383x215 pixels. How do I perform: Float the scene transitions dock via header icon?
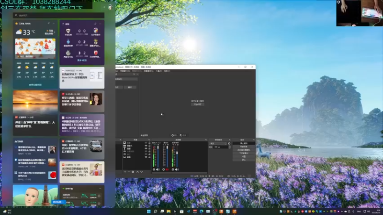pos(230,140)
